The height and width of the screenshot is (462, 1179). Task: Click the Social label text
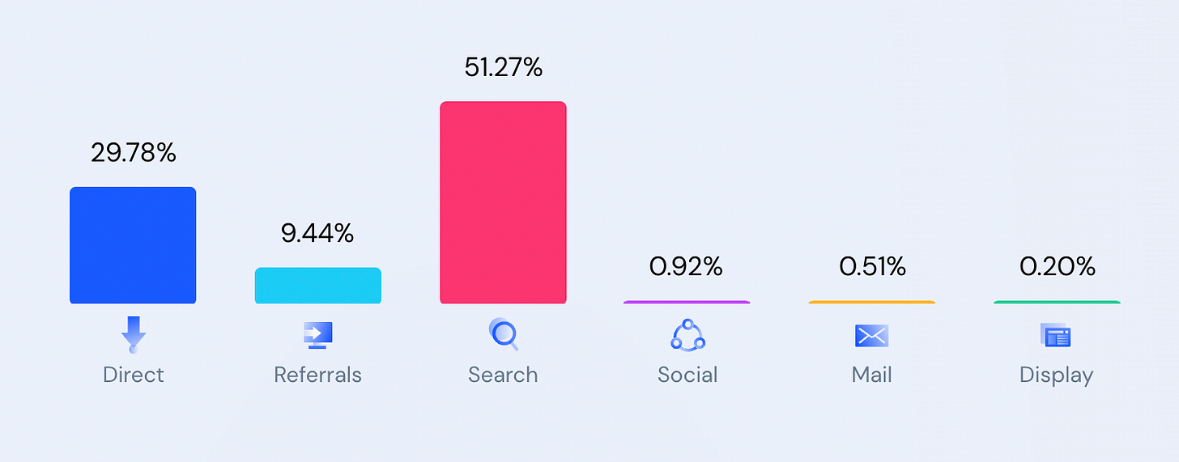[687, 375]
